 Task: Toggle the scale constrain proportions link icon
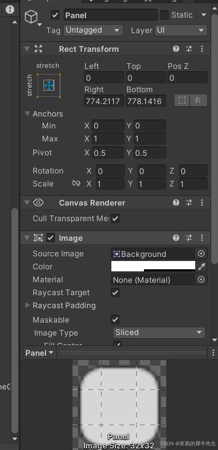click(76, 184)
